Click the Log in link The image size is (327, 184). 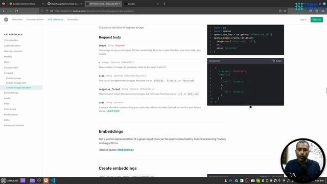point(303,19)
